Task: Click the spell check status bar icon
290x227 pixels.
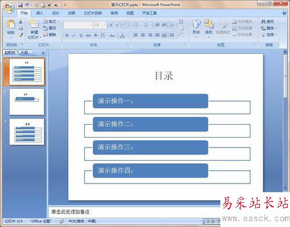Action: [x=61, y=221]
